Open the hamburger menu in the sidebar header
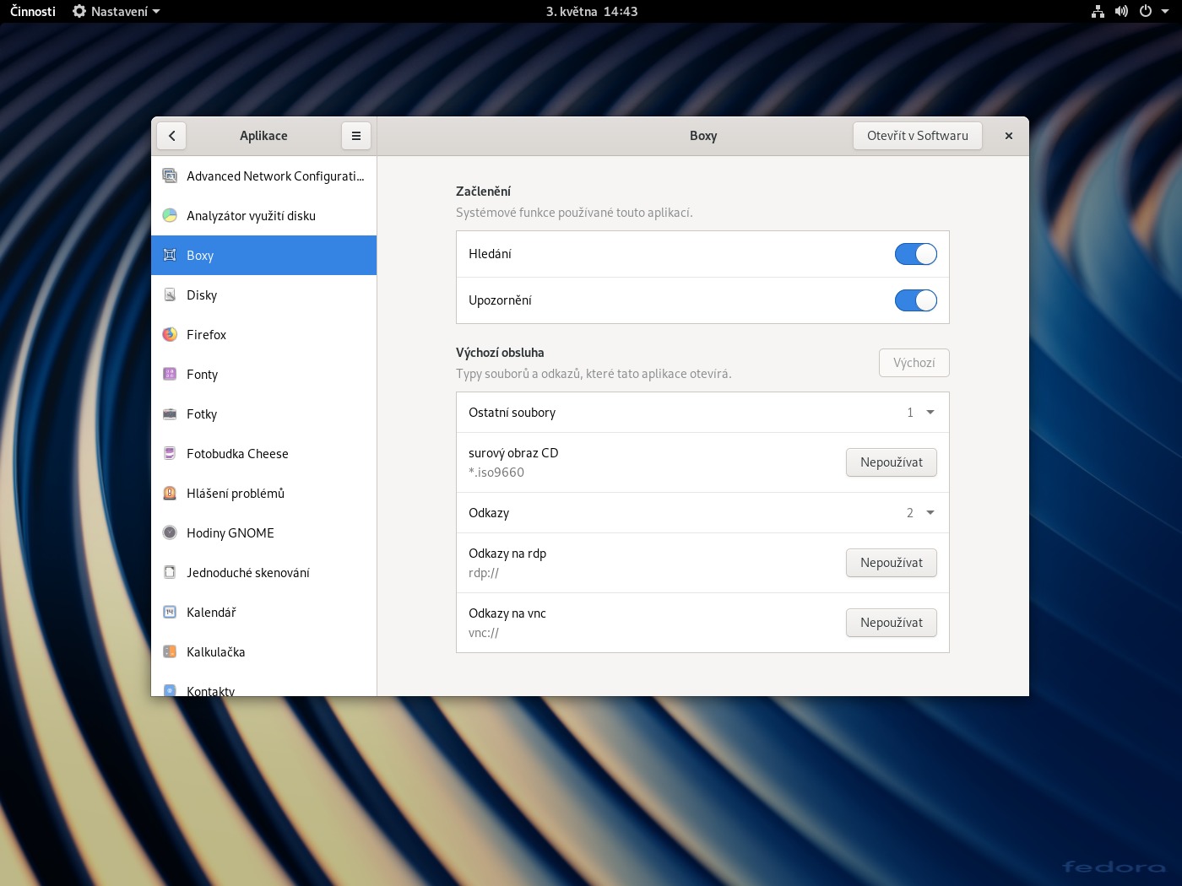 coord(356,136)
